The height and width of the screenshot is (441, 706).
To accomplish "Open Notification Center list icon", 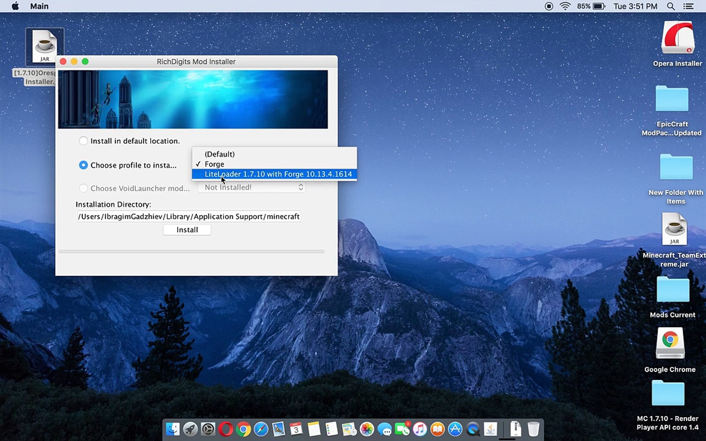I will pos(688,6).
